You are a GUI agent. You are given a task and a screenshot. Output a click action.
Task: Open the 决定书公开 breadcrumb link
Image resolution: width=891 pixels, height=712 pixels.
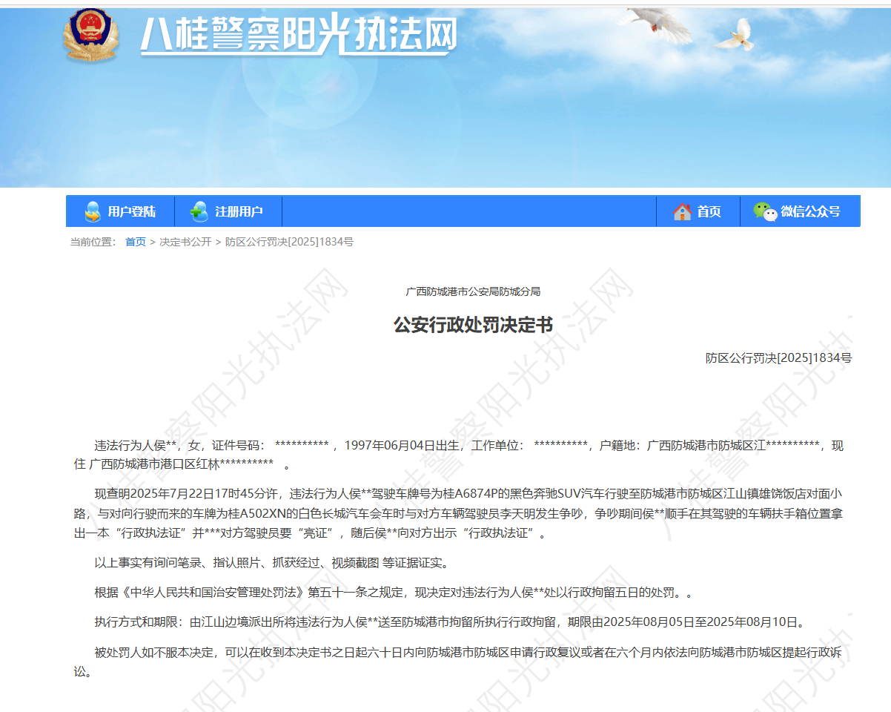tap(185, 242)
